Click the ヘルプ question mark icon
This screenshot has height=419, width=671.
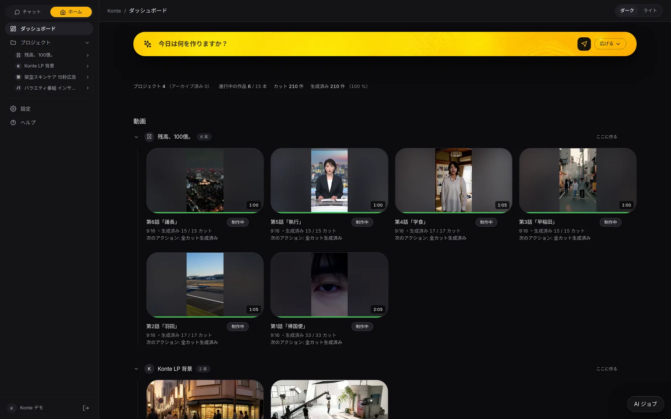[x=13, y=123]
